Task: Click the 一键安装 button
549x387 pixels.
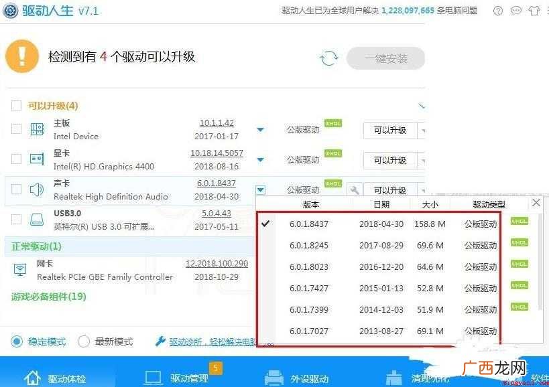Action: (386, 58)
